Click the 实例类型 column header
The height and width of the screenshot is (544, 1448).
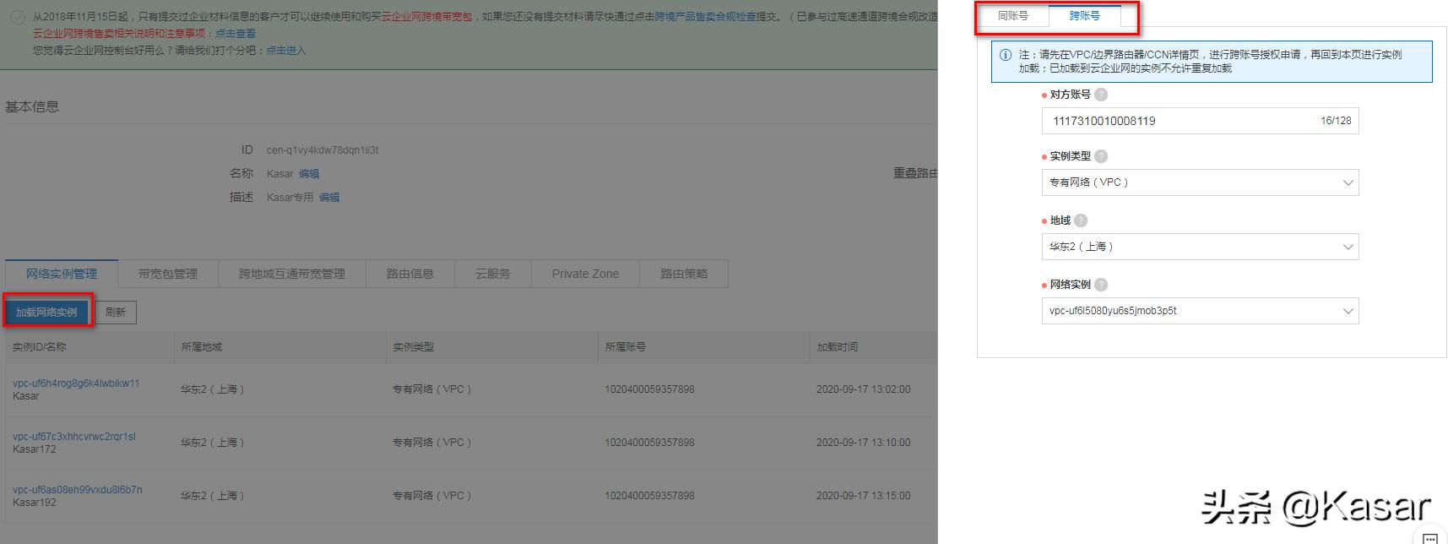pos(414,347)
